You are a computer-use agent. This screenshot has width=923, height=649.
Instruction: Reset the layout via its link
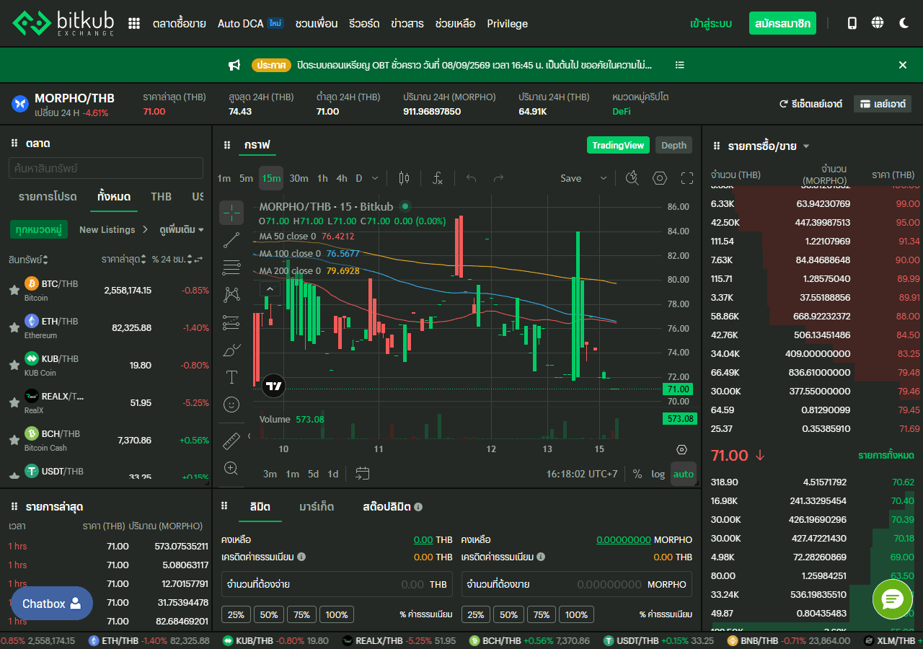(811, 104)
